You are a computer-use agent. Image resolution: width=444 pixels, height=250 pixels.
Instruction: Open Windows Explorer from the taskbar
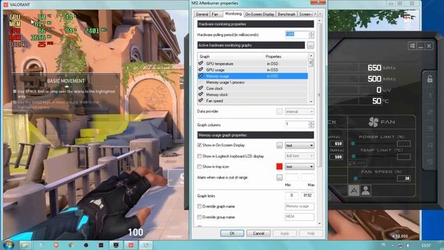25,245
